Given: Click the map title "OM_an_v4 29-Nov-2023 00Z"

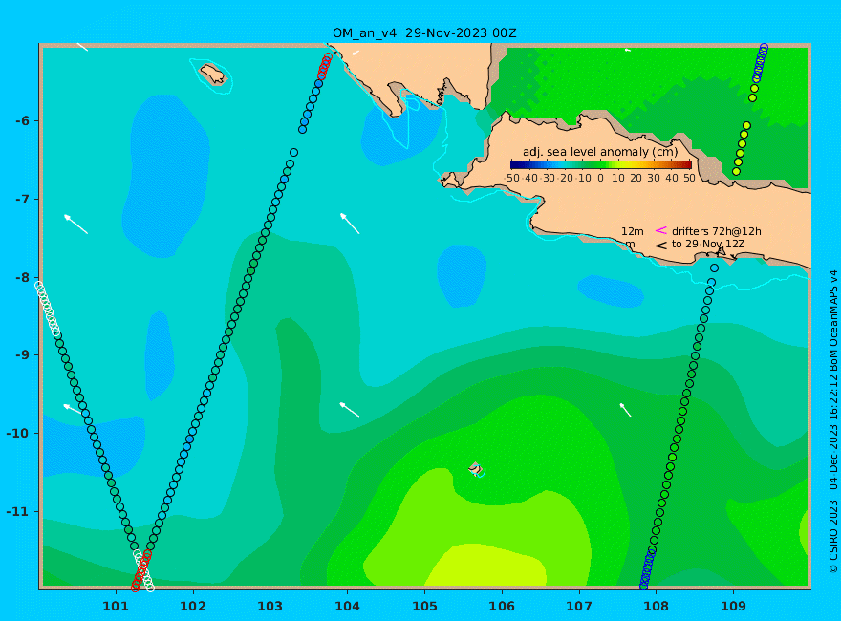Looking at the screenshot, I should point(424,32).
